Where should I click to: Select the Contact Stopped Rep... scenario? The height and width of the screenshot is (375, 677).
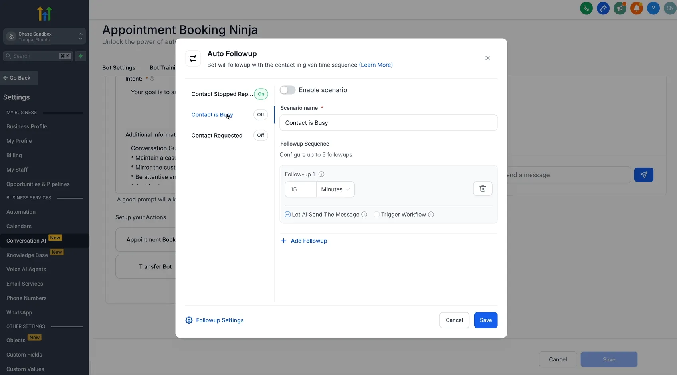(x=222, y=94)
